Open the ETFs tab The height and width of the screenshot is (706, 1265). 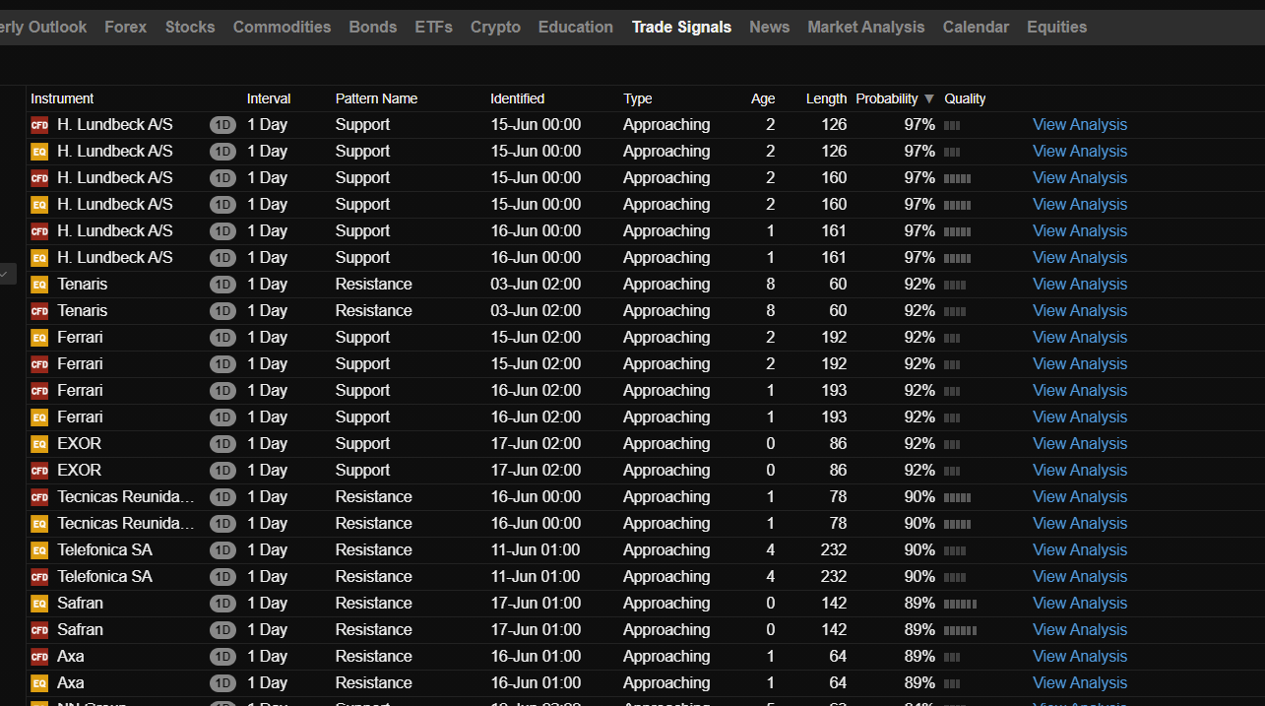[434, 28]
